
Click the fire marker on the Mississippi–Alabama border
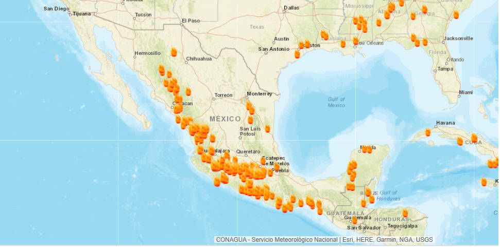click(378, 22)
